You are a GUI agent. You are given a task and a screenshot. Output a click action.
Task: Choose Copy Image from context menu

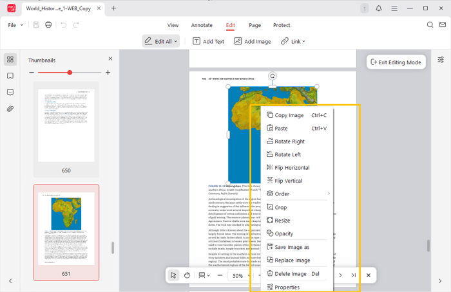point(298,115)
